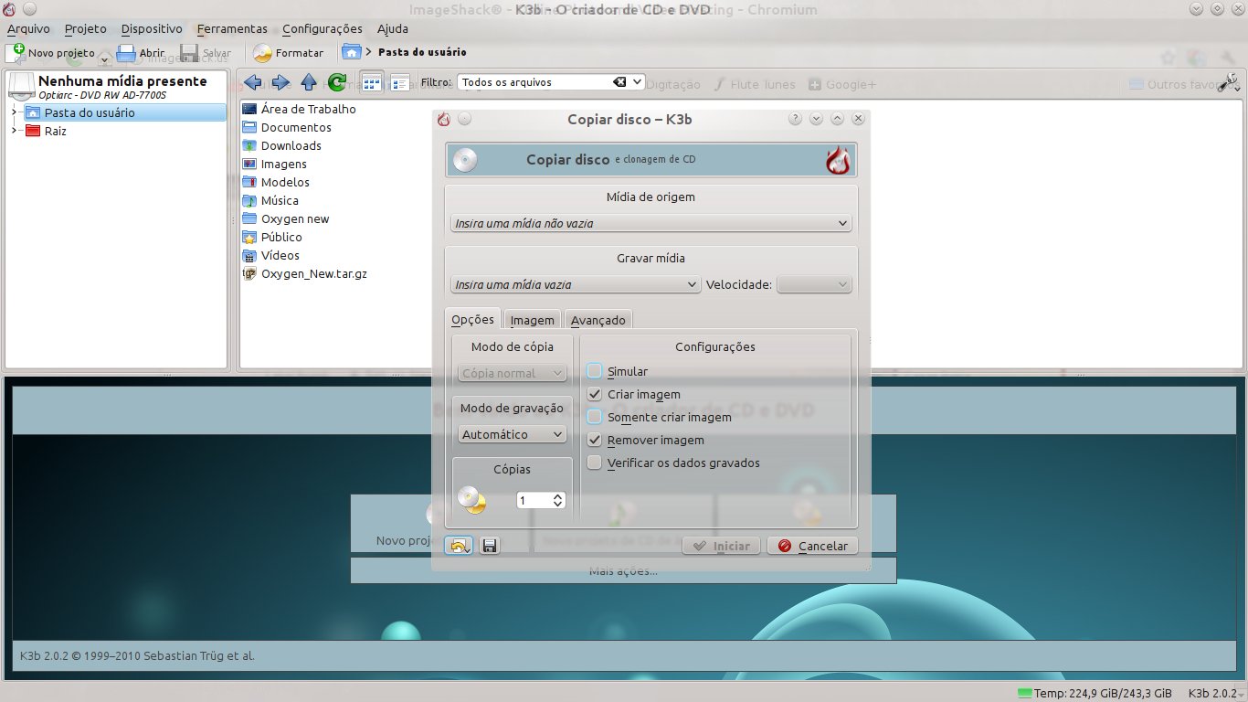Expand Pasta do usuário tree node
This screenshot has height=702, width=1248.
click(x=14, y=112)
